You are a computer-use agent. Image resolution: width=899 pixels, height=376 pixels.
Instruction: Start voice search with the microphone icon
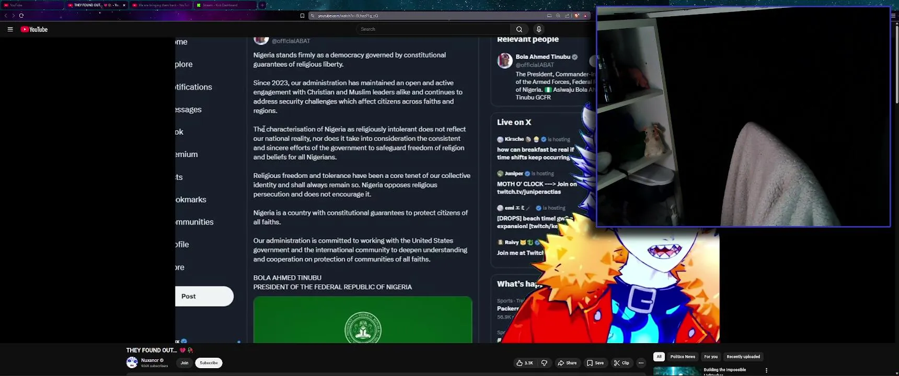tap(539, 29)
